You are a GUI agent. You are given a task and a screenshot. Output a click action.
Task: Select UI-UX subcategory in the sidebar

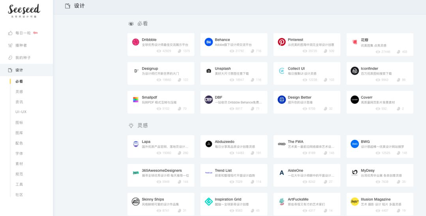point(21,112)
